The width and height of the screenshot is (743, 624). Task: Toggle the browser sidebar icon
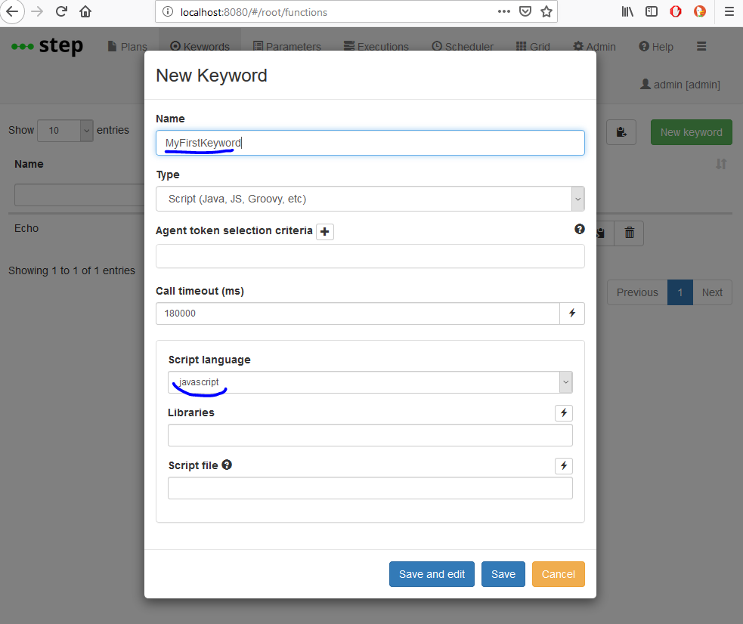pos(652,11)
